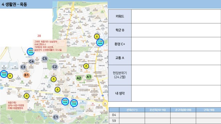Click the empty cell beside 내 생각
The image size is (221, 124).
[x=176, y=93]
